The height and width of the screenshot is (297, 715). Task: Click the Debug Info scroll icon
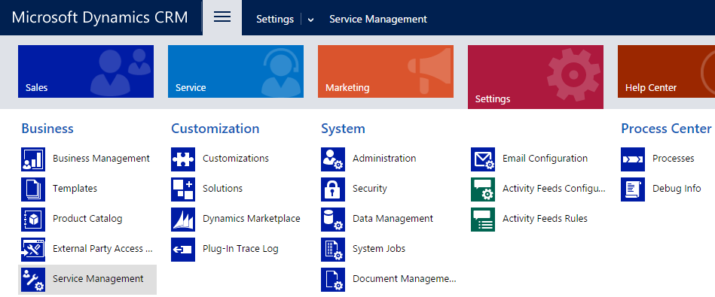pyautogui.click(x=633, y=189)
